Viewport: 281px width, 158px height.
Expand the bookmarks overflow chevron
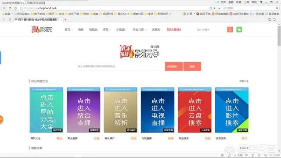(170, 14)
